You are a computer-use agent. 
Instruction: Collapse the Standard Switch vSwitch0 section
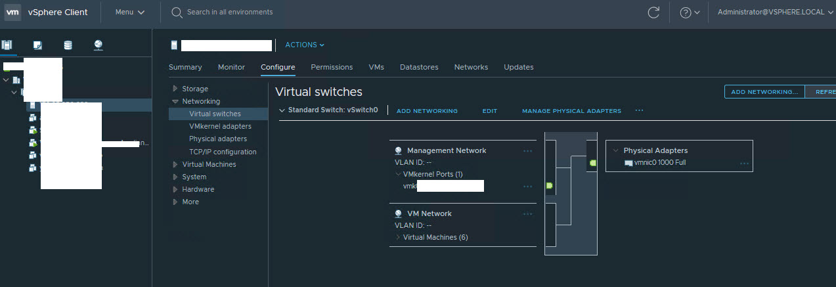point(282,110)
